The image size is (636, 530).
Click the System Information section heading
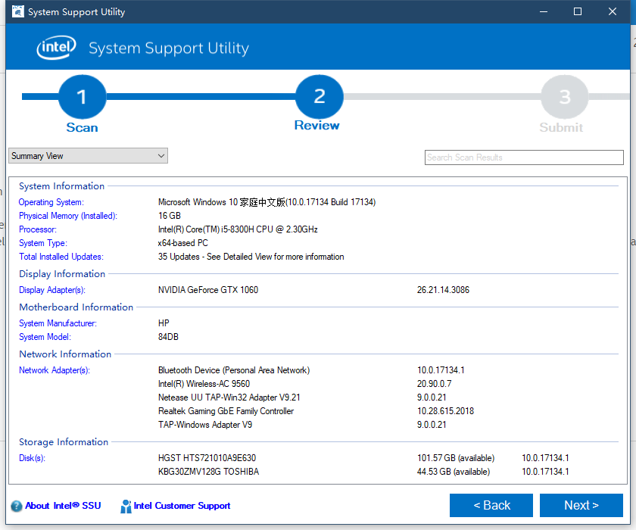tap(61, 186)
